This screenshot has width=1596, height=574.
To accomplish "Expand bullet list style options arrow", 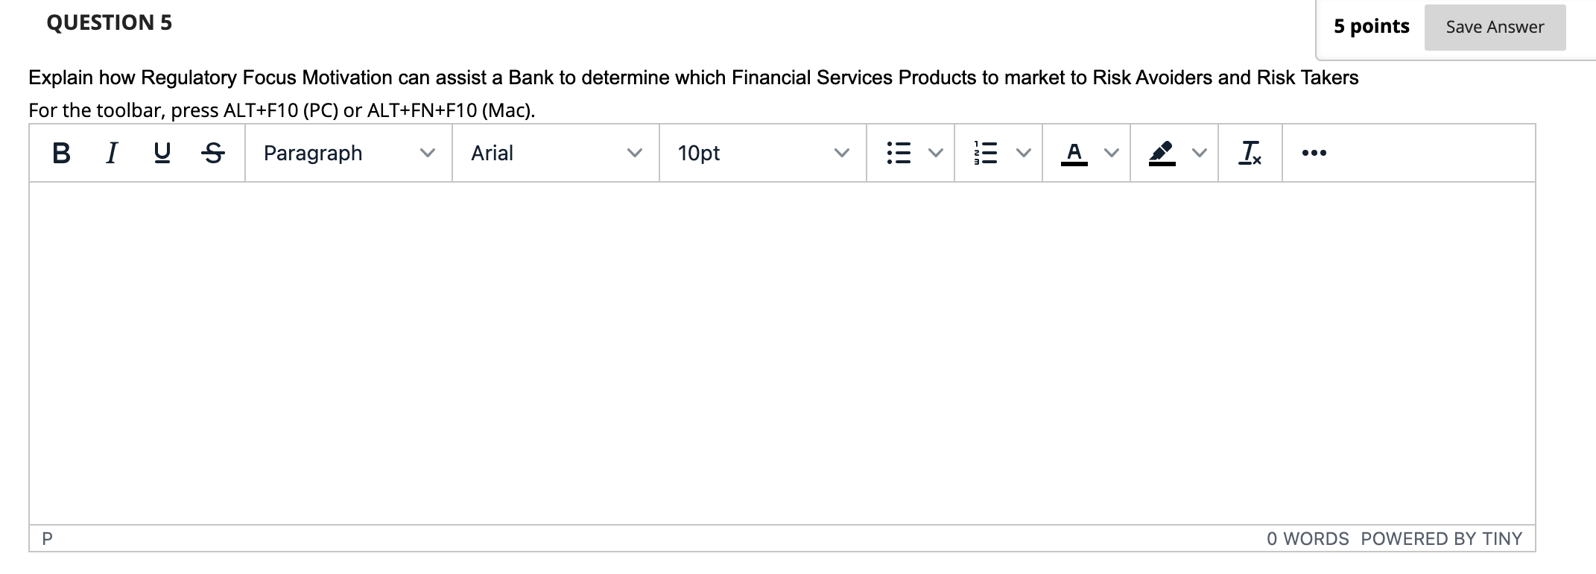I will pos(935,153).
